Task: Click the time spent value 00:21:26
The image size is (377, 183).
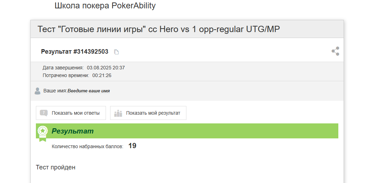Action: coord(102,76)
